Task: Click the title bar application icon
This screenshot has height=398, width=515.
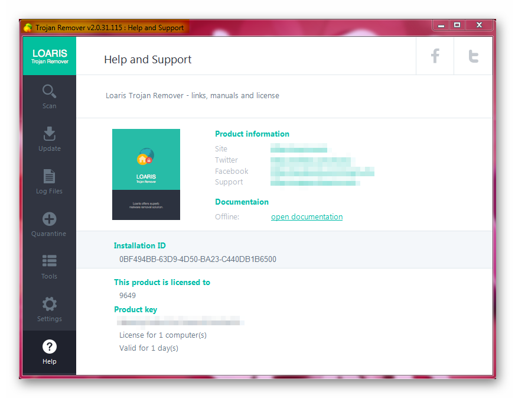Action: (28, 28)
